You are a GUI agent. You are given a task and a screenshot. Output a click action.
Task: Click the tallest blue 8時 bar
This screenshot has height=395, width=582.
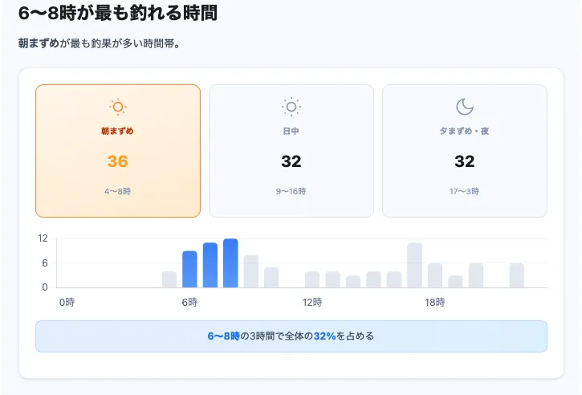230,263
